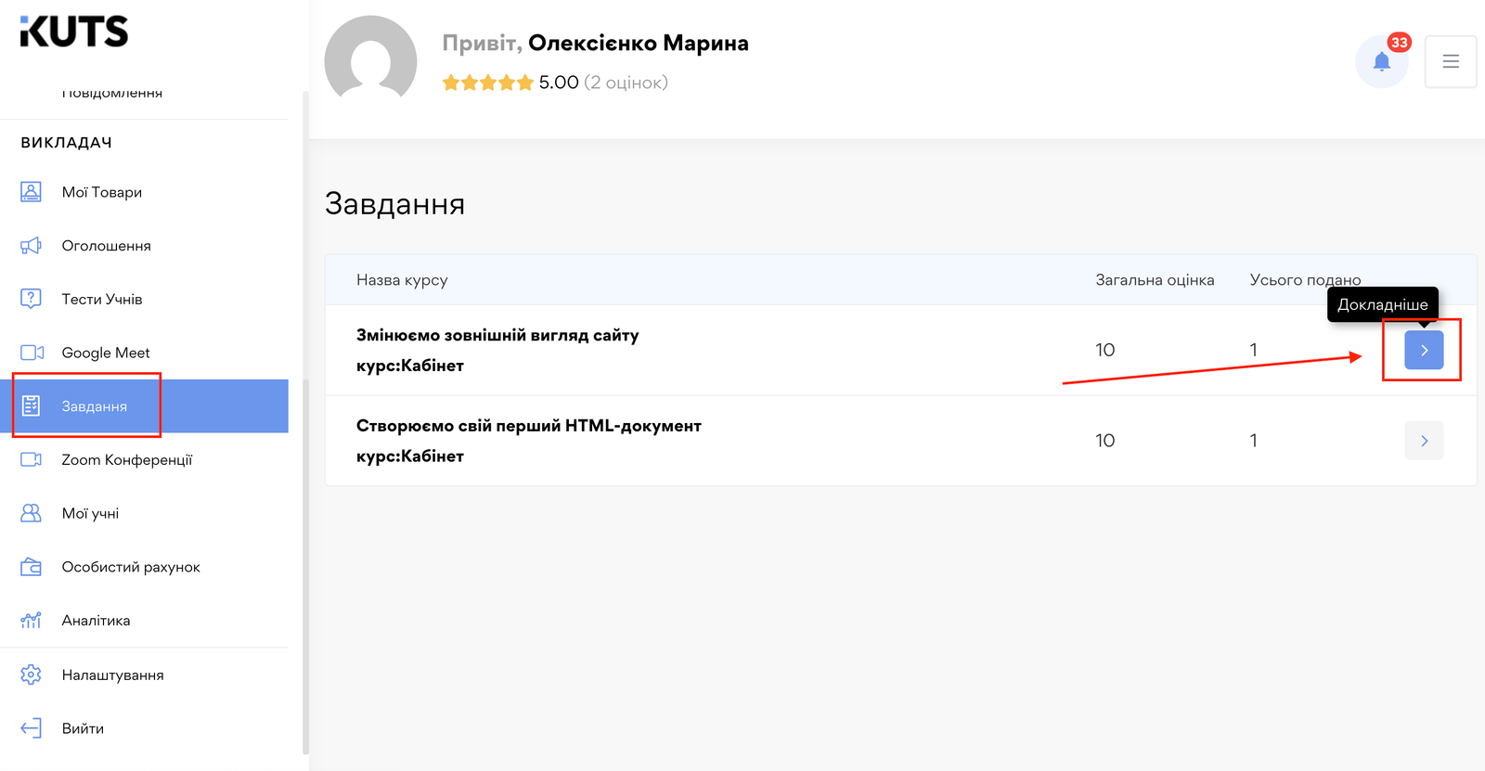Click the Тести Учнів question icon
The width and height of the screenshot is (1485, 771).
click(31, 299)
